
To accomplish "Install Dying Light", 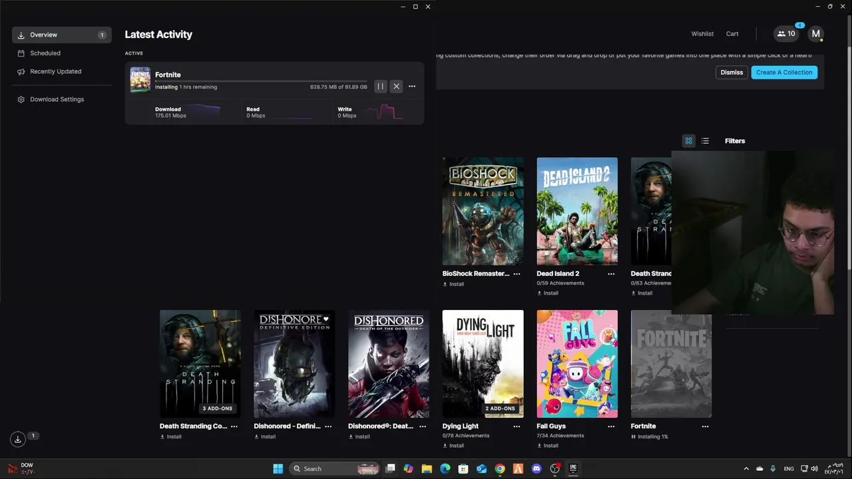I will click(453, 446).
